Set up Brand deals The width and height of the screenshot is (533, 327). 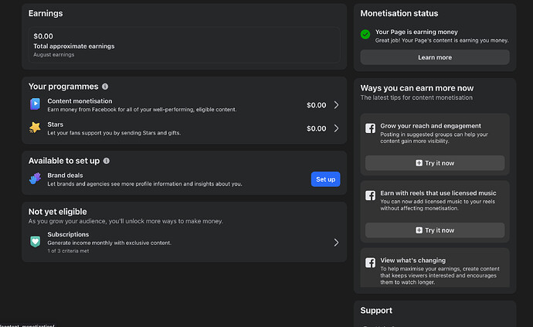click(326, 179)
